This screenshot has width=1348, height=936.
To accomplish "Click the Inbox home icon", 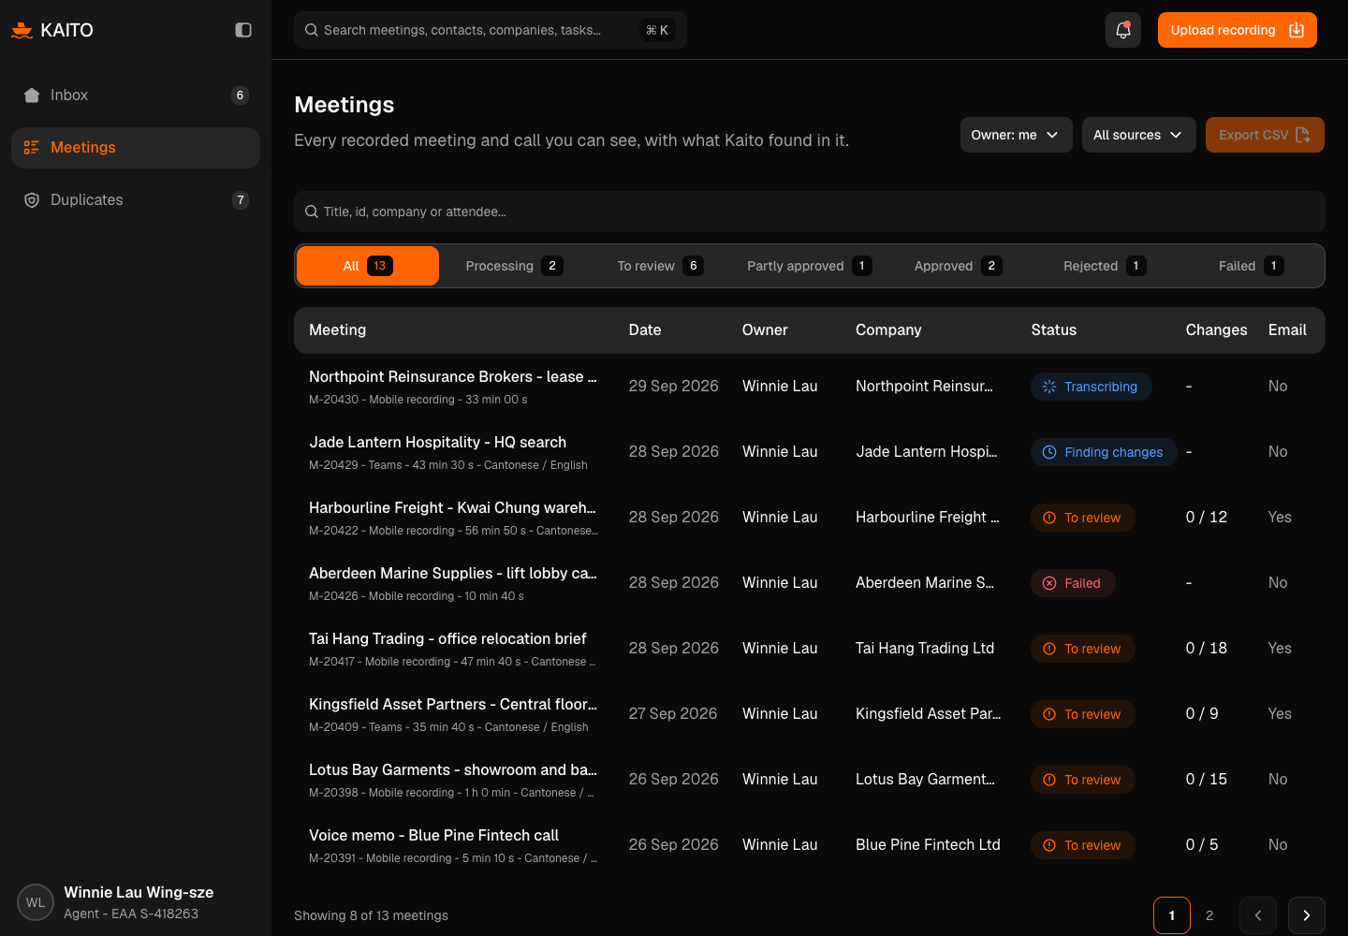I will coord(32,95).
